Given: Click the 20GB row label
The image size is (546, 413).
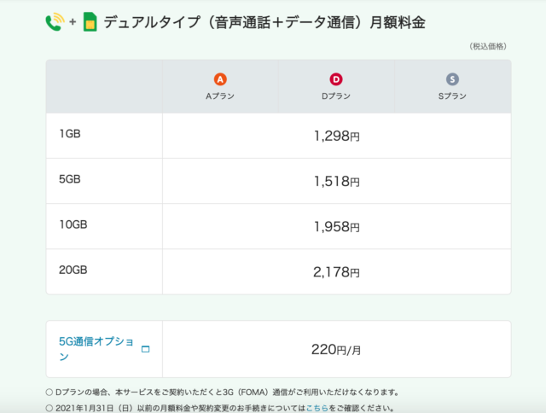Looking at the screenshot, I should pos(73,270).
